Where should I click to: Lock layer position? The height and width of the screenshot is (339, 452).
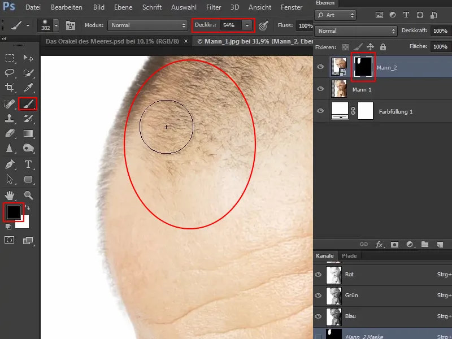tap(371, 47)
